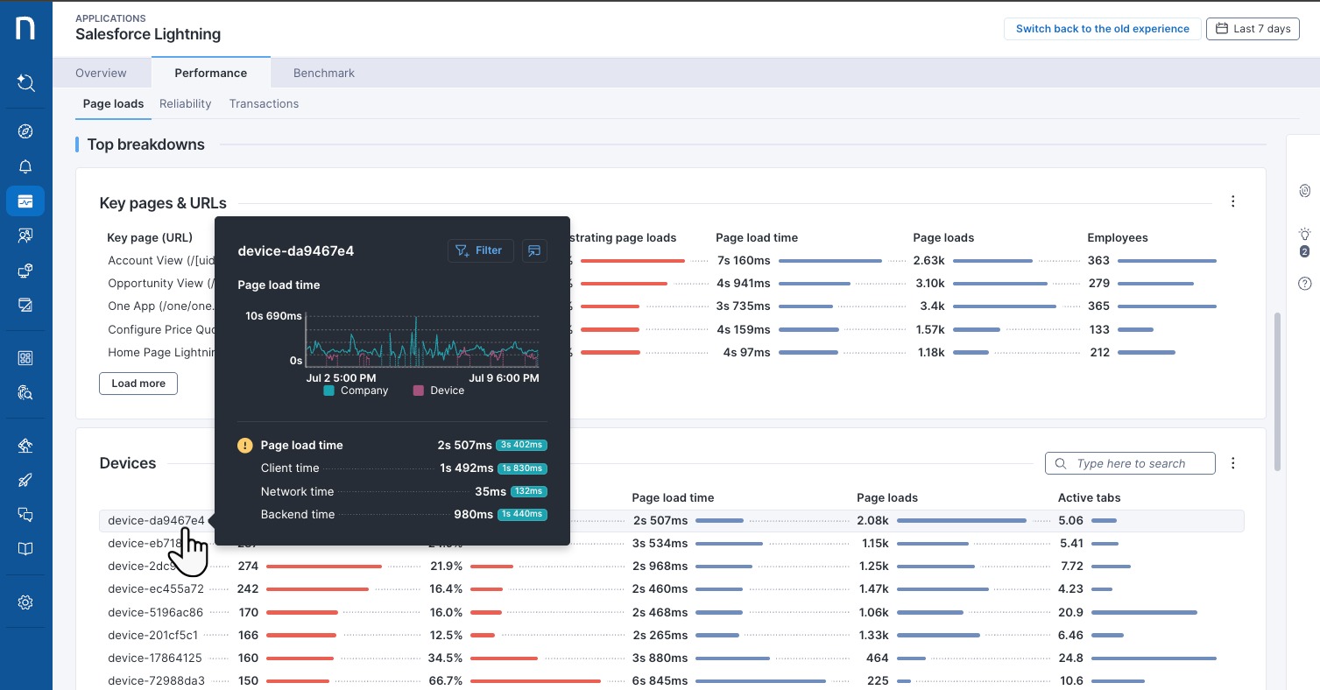Switch to the Benchmark tab

(324, 73)
